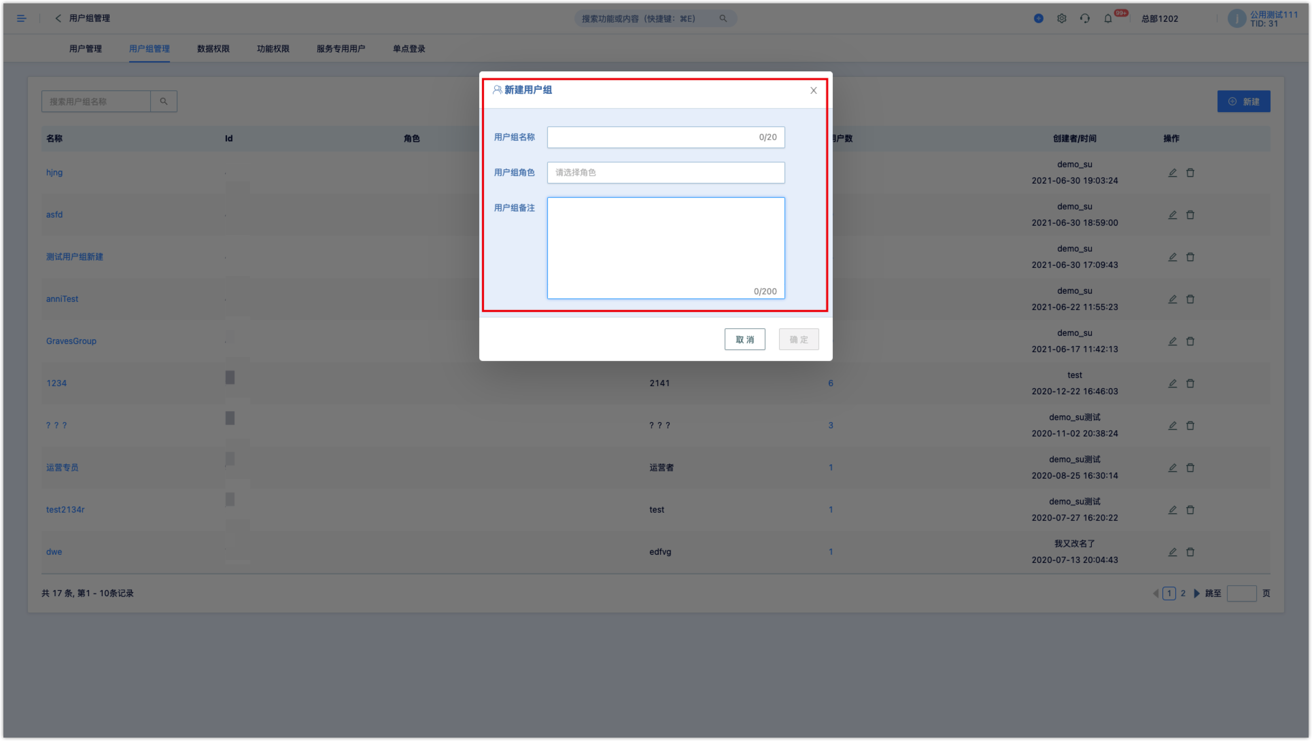Switch to the 服务专用用户 tab

[341, 49]
